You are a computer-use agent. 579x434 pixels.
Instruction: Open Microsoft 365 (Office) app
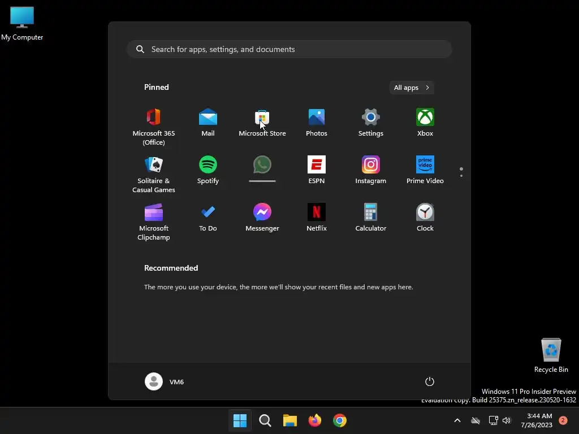[x=154, y=127]
